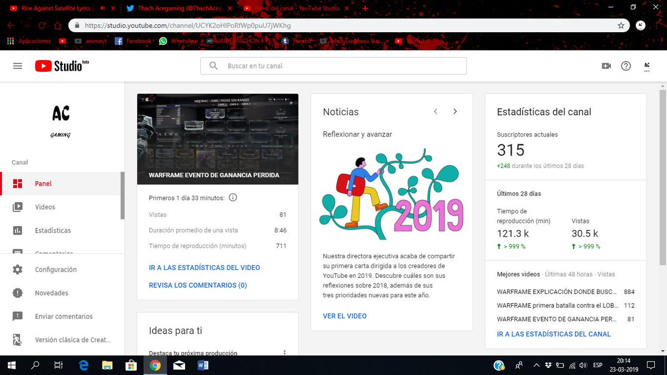667x375 pixels.
Task: Open the three-dot menu on Ideas para ti card
Action: tap(285, 352)
